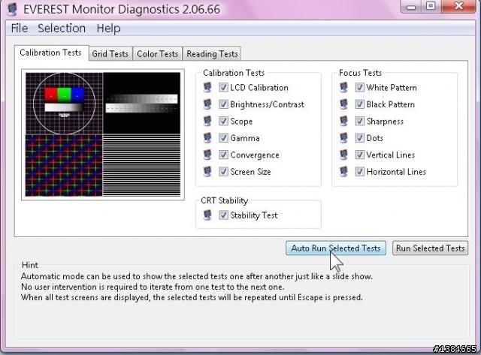Switch to the Reading Tests tab

tap(212, 54)
